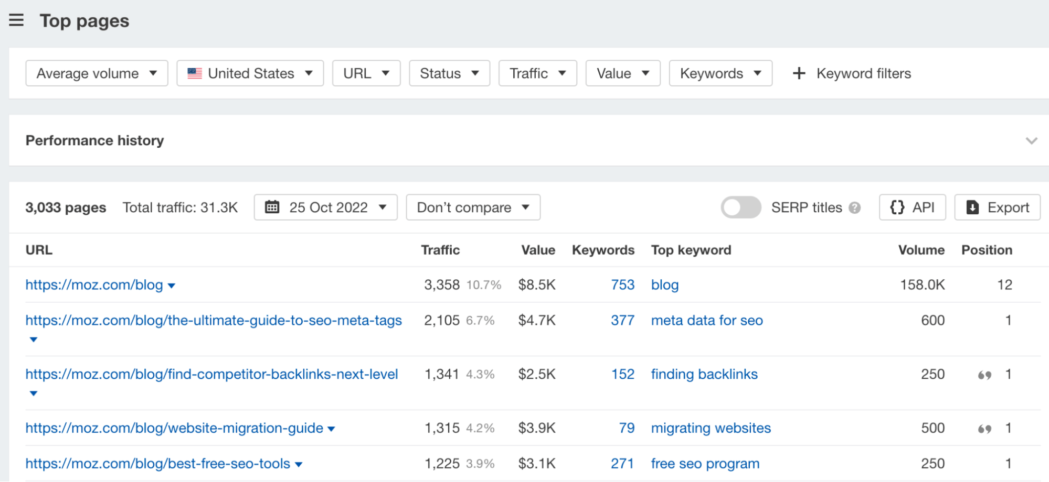The height and width of the screenshot is (482, 1049).
Task: Enable the SERP titles toggle
Action: 740,207
